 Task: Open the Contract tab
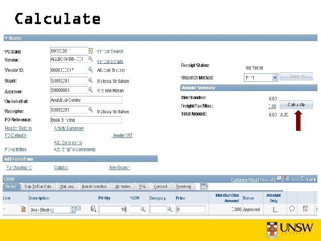point(160,187)
